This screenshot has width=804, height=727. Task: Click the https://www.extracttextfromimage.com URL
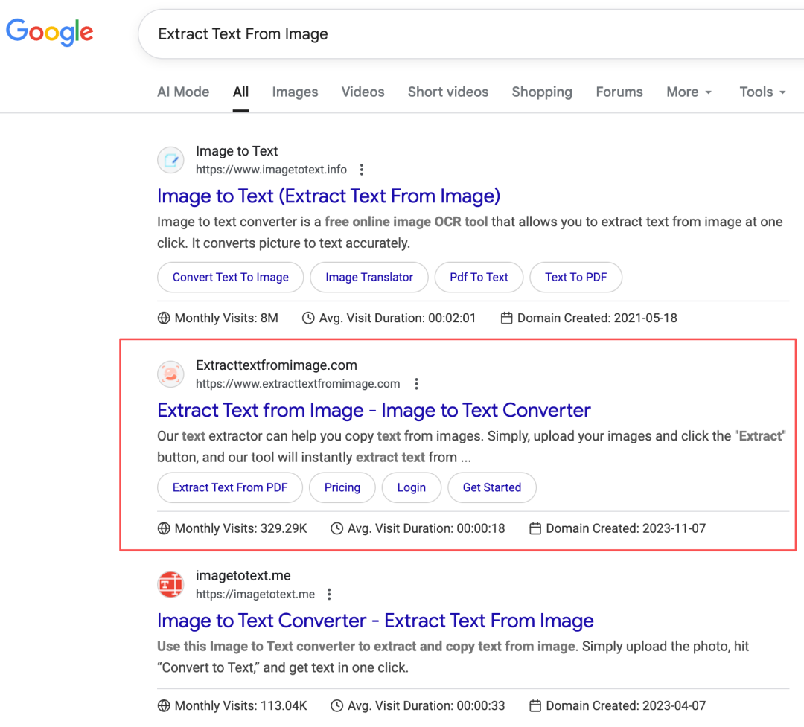tap(298, 384)
